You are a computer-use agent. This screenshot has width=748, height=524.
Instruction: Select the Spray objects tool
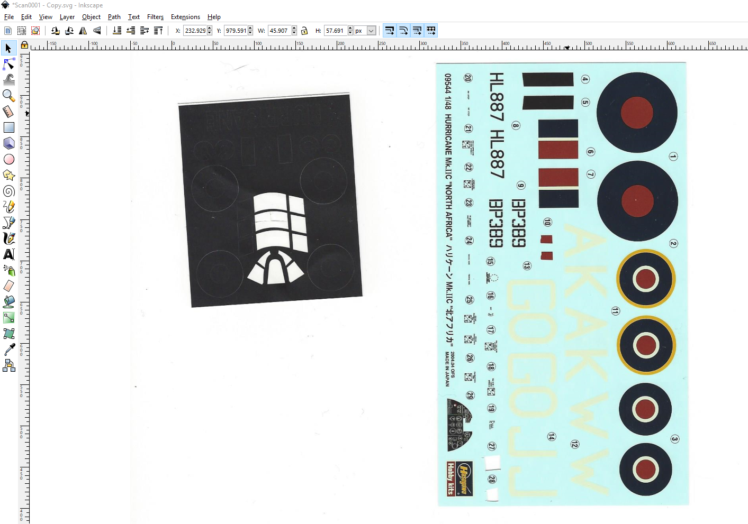coord(8,270)
